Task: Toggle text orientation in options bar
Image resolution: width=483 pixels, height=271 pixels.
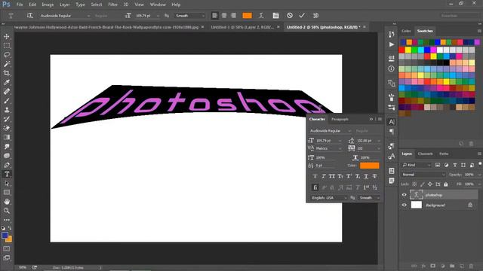Action: [29, 15]
